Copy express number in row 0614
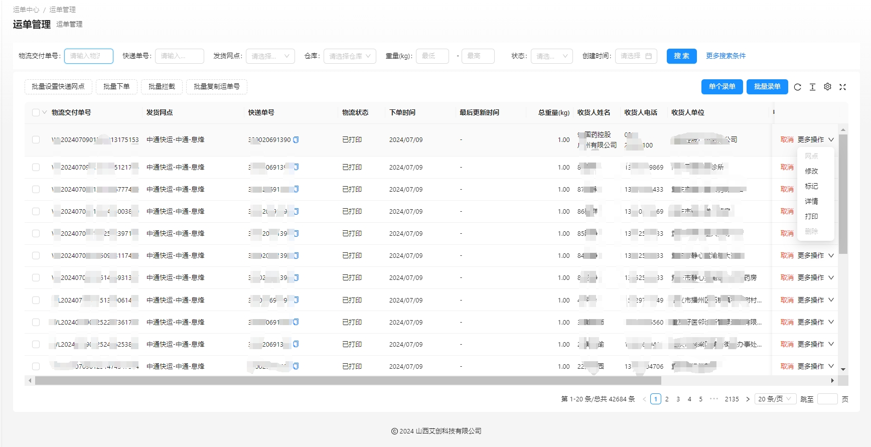Image resolution: width=871 pixels, height=447 pixels. point(296,300)
